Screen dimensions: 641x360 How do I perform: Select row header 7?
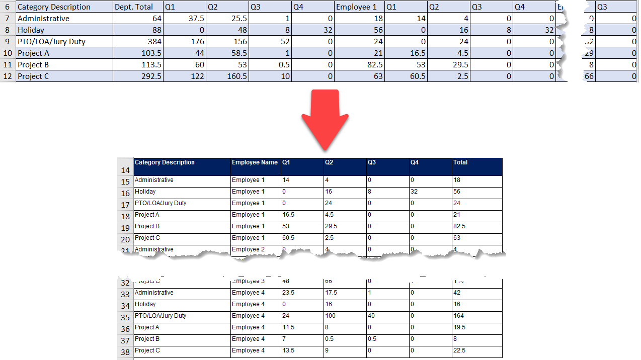pos(8,19)
